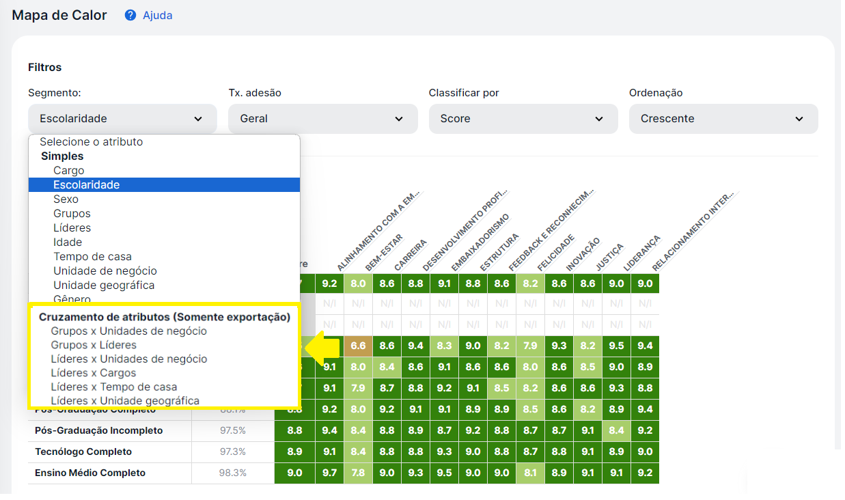Viewport: 845px width, 500px height.
Task: Click the 98.3% adhesion rate cell
Action: pyautogui.click(x=233, y=473)
